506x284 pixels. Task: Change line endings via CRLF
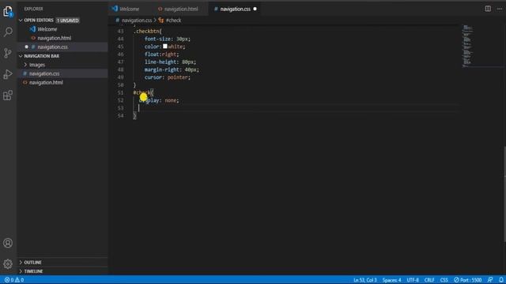pos(429,280)
